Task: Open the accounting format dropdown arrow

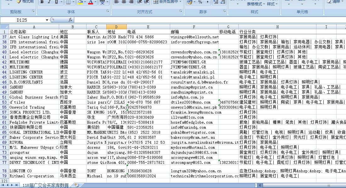Action: pyautogui.click(x=194, y=2)
